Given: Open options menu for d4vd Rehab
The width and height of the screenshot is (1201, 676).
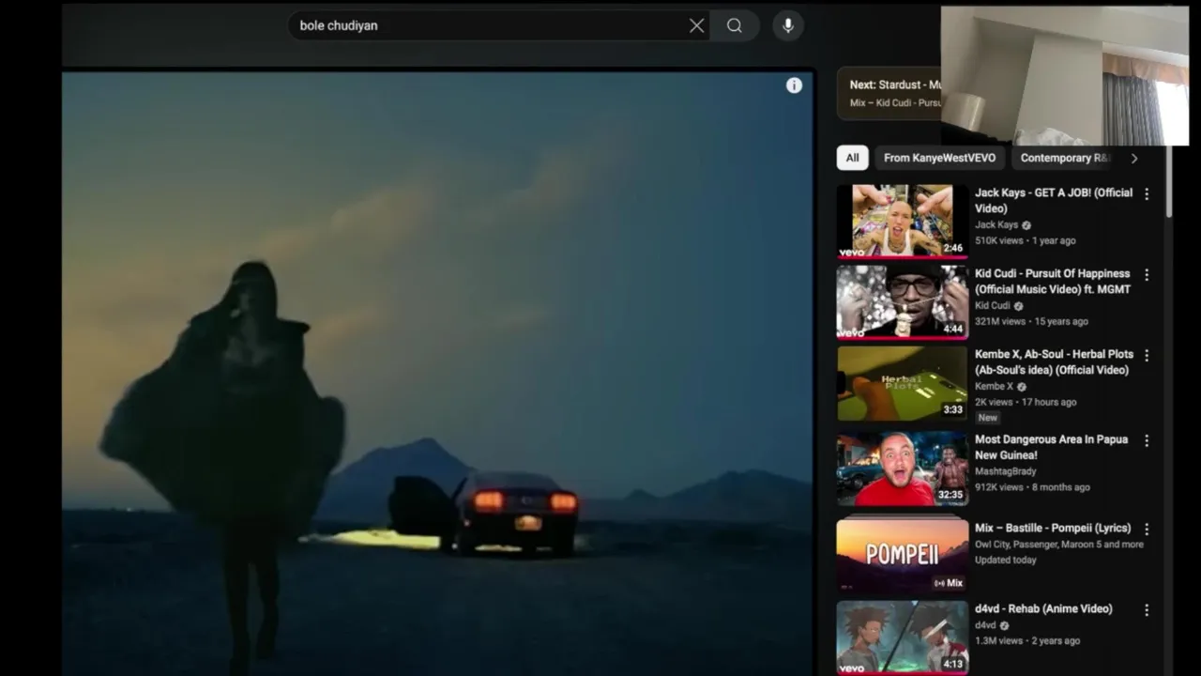Looking at the screenshot, I should 1146,610.
